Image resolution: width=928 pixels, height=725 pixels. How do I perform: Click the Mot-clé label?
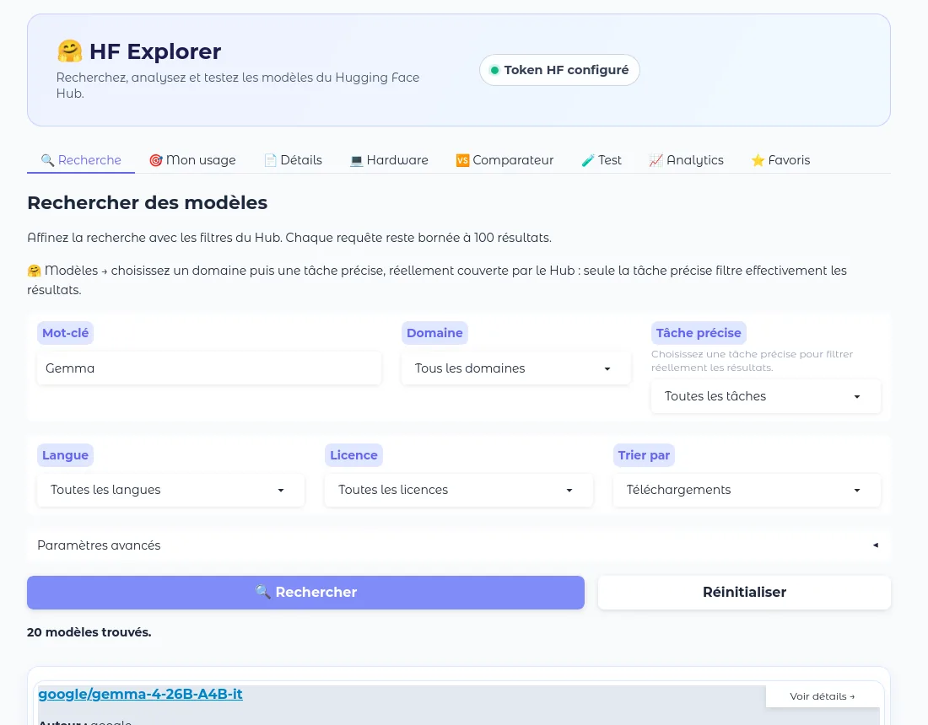pyautogui.click(x=65, y=333)
